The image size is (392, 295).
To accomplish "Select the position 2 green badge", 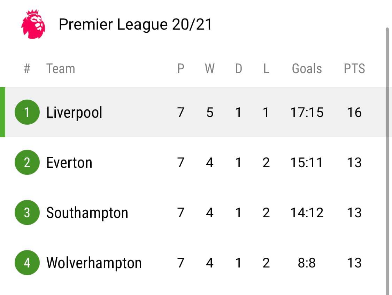I will point(27,162).
